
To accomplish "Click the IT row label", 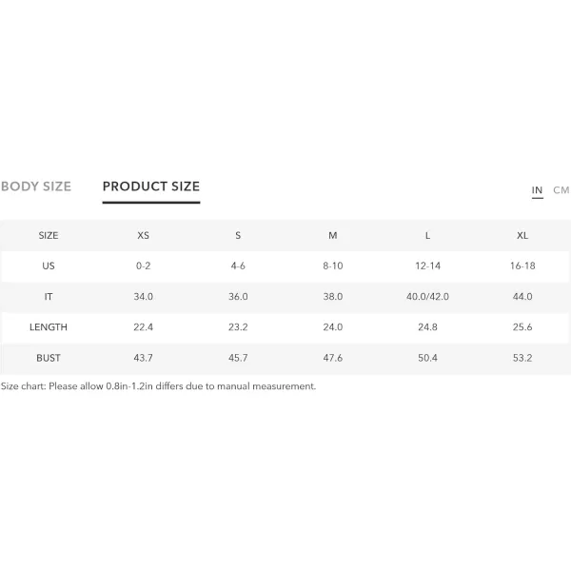I will (49, 297).
